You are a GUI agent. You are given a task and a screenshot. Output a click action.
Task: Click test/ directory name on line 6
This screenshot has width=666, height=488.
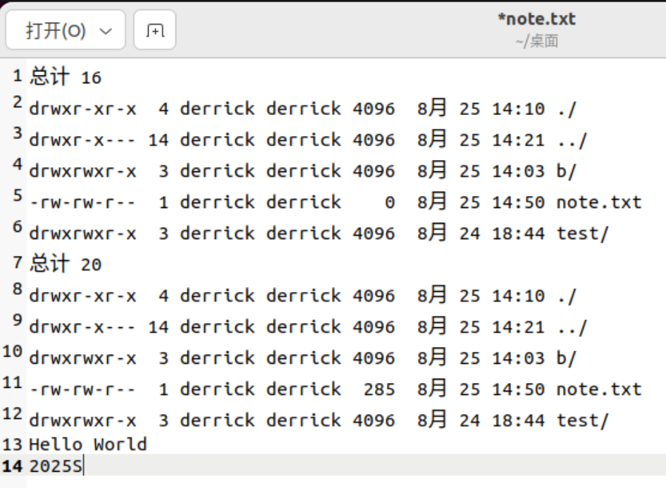582,233
